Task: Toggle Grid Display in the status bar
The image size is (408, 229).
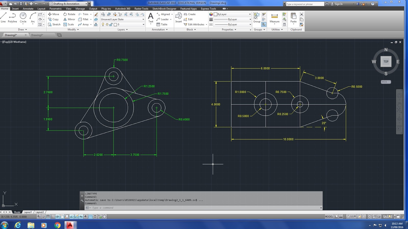Action: tap(48, 217)
